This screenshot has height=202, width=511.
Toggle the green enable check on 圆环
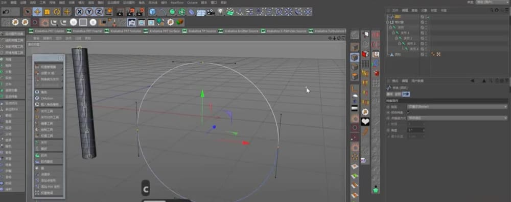click(x=428, y=17)
